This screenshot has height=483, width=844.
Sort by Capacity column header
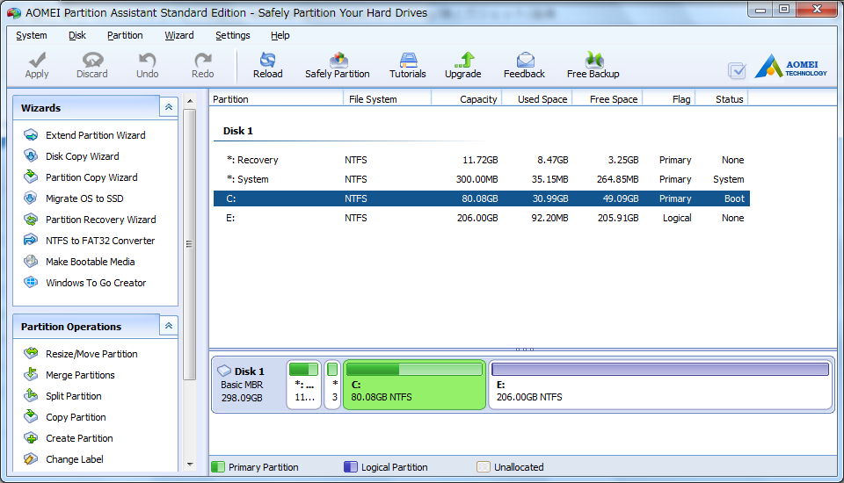[x=467, y=99]
